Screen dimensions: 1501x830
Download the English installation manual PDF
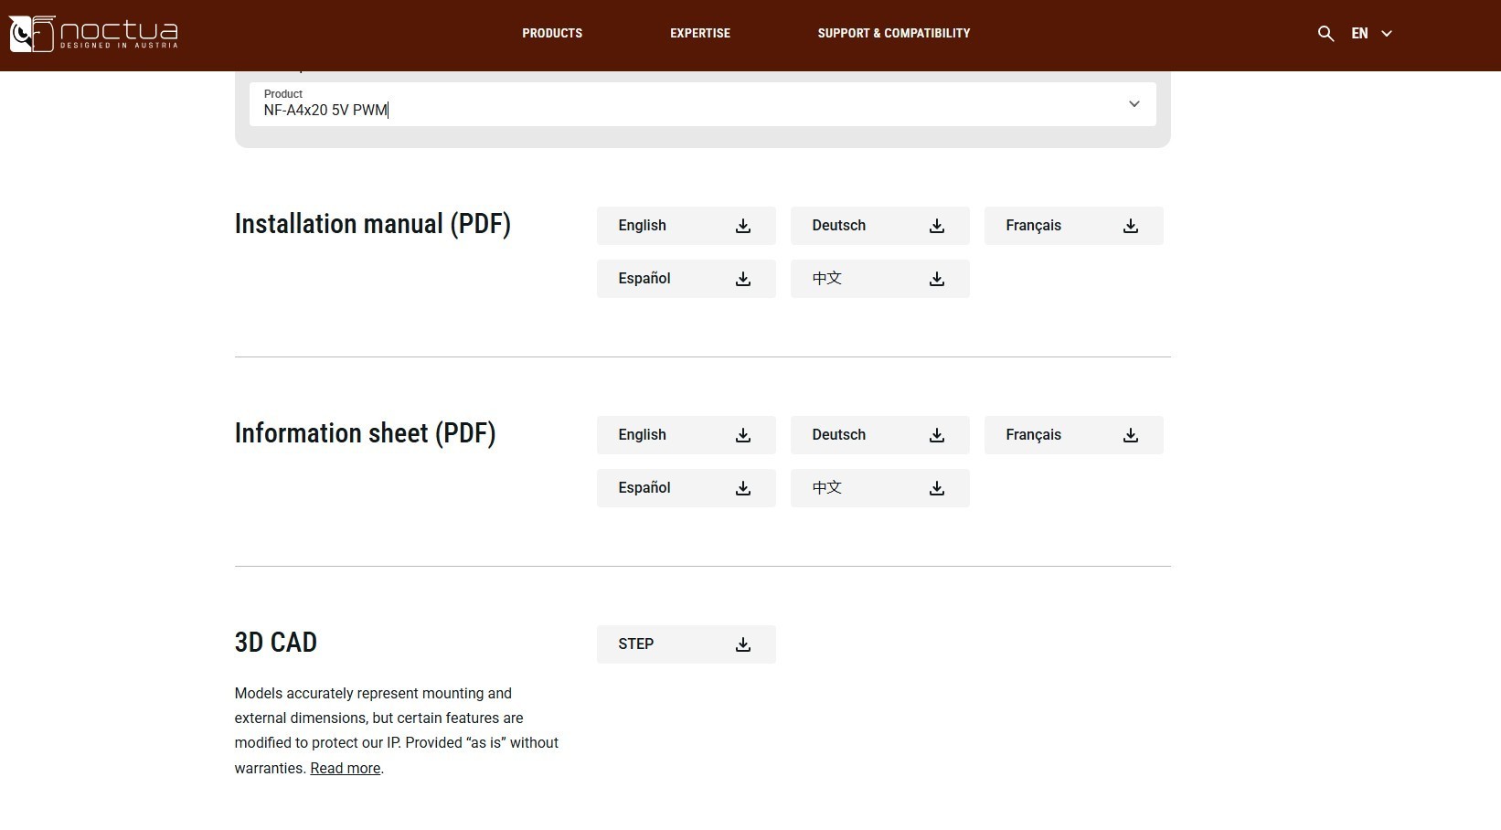click(686, 226)
